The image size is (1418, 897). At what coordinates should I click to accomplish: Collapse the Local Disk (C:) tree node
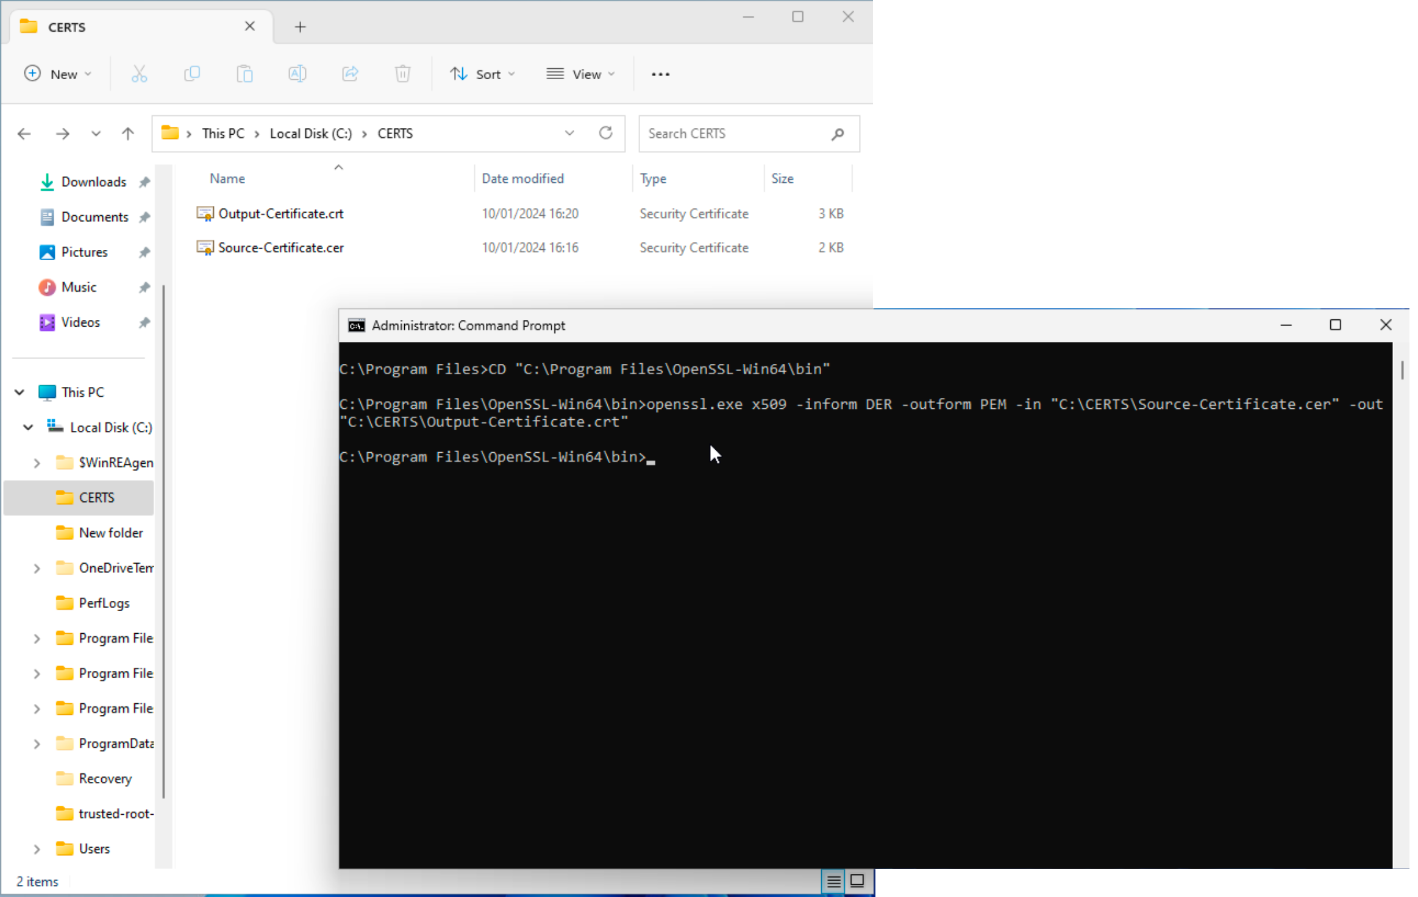click(x=28, y=427)
